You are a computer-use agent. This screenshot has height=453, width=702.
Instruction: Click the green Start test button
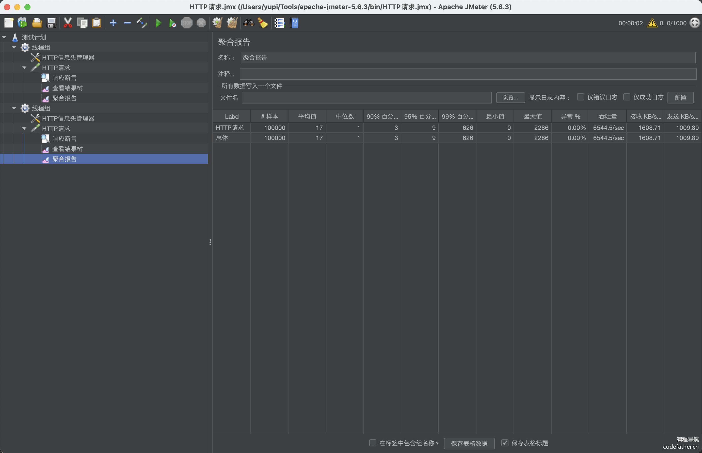[x=158, y=23]
